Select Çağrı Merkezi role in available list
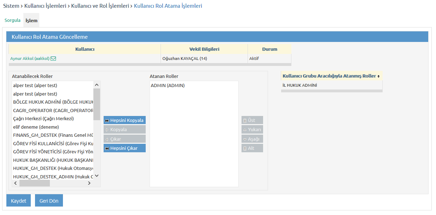This screenshot has height=215, width=436. [x=43, y=118]
